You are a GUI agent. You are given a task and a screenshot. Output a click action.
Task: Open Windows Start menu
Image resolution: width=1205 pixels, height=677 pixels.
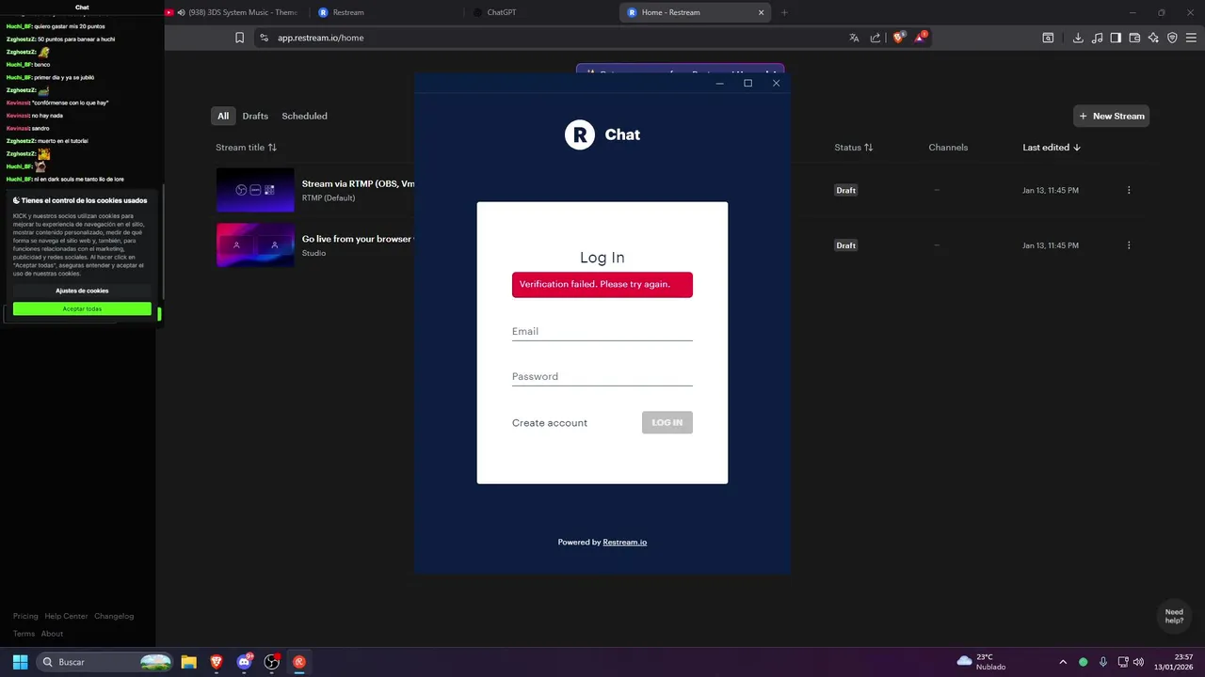pyautogui.click(x=20, y=662)
